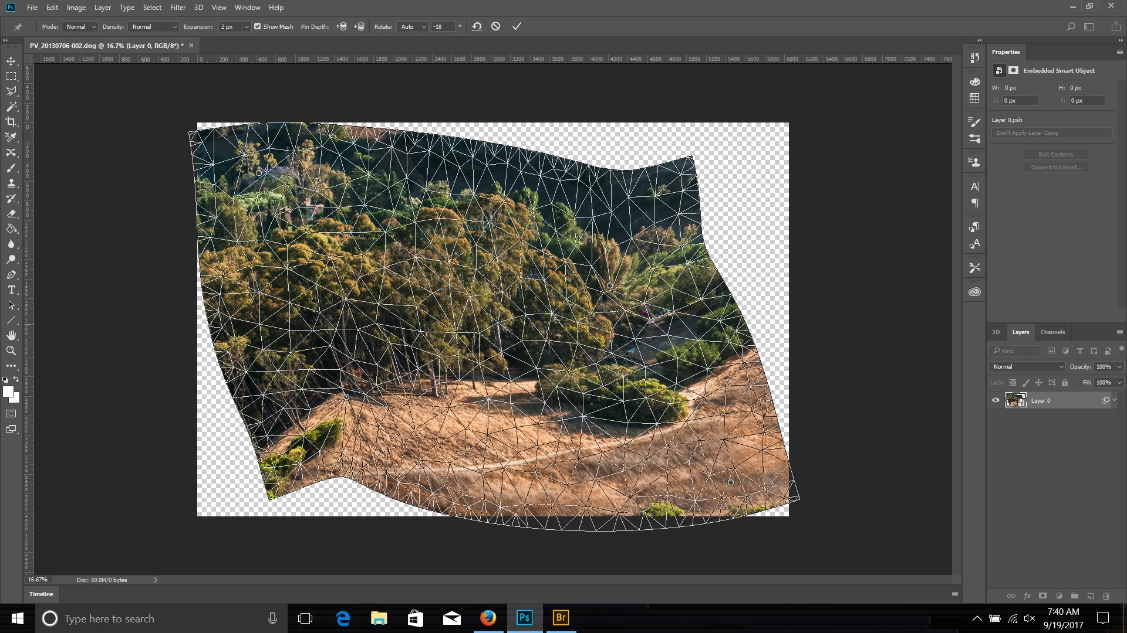
Task: Click the foreground color swatch
Action: tap(8, 392)
